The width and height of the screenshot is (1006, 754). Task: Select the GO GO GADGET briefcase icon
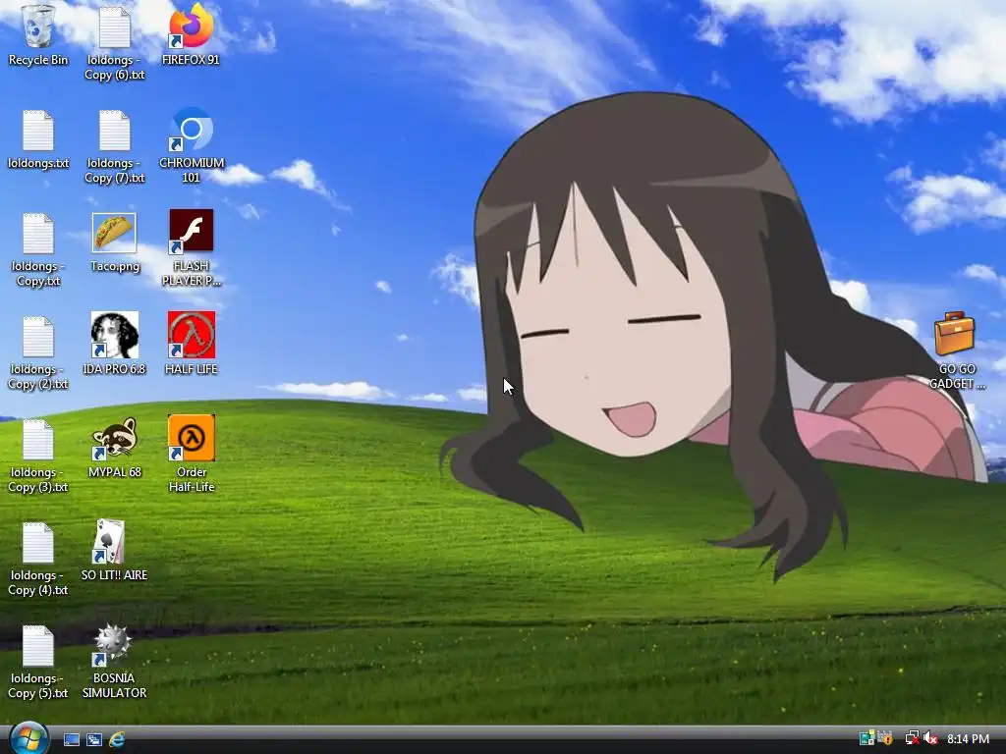(956, 350)
